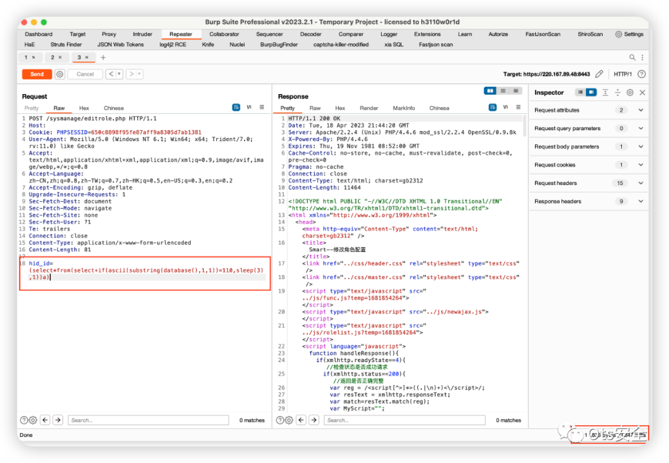Jump to previous request search match

[x=45, y=420]
